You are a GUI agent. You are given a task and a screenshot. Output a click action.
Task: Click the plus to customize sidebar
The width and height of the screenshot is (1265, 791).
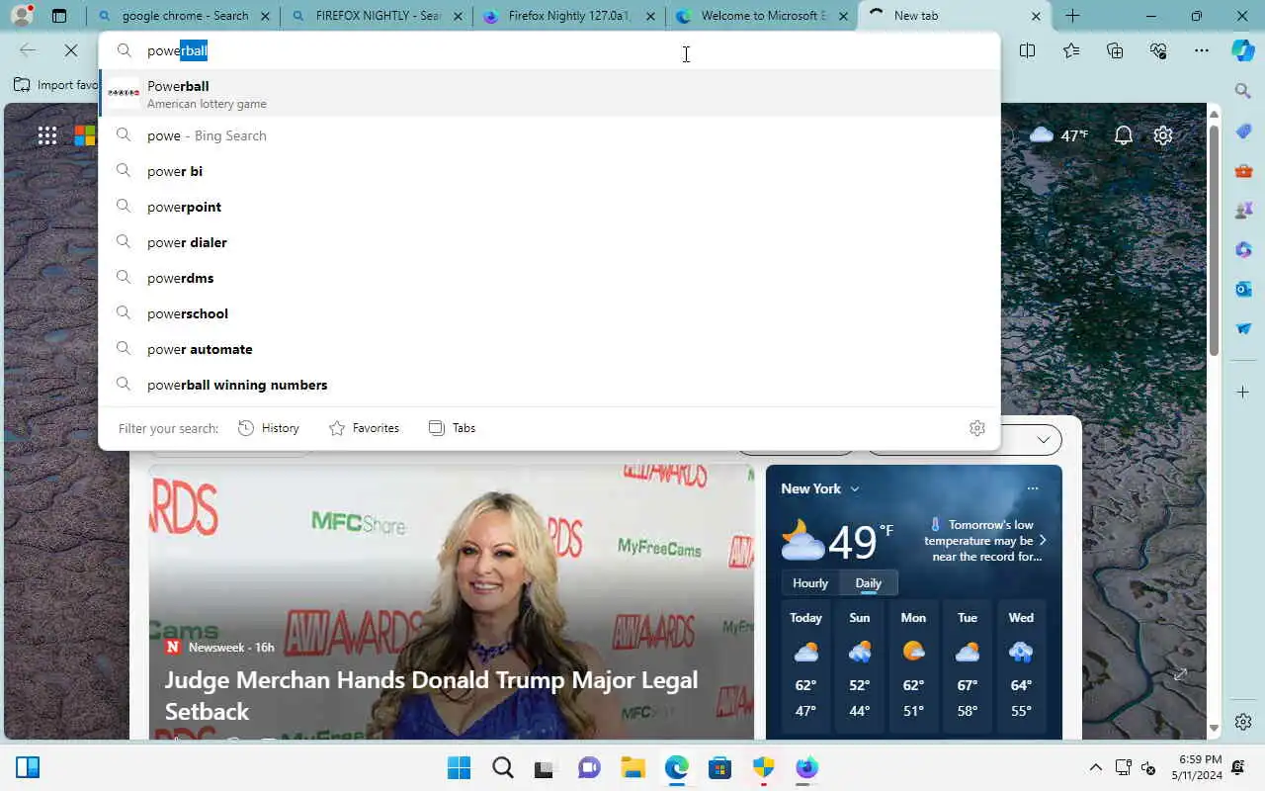pos(1243,393)
